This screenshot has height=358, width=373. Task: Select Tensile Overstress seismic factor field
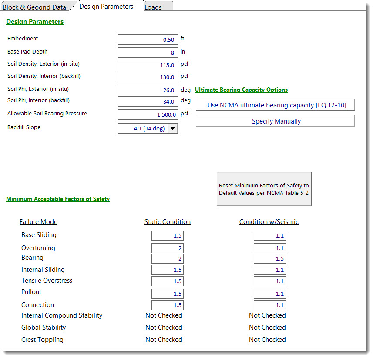tap(269, 281)
